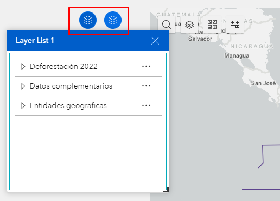
Task: Click the Managua label on the map
Action: 237,55
